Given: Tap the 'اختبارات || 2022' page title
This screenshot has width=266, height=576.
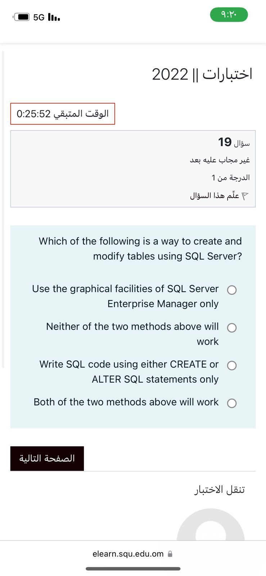Looking at the screenshot, I should click(202, 74).
